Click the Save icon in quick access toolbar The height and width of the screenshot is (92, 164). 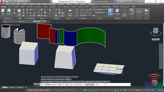(x=13, y=2)
